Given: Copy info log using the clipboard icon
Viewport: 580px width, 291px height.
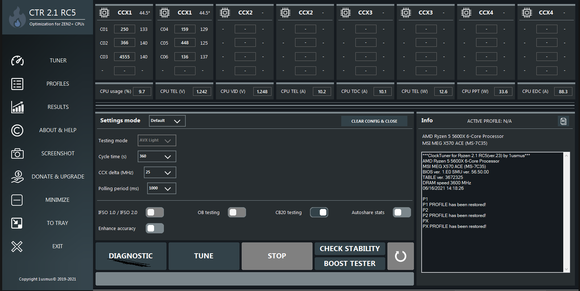Looking at the screenshot, I should point(563,121).
